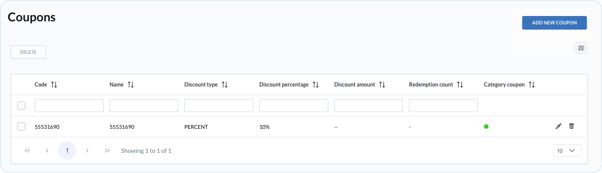The height and width of the screenshot is (173, 602).
Task: Sort by Redemption count arrows
Action: [460, 85]
